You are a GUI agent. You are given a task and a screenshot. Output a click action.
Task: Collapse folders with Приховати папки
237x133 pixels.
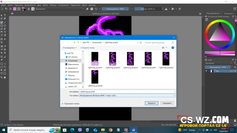70,104
